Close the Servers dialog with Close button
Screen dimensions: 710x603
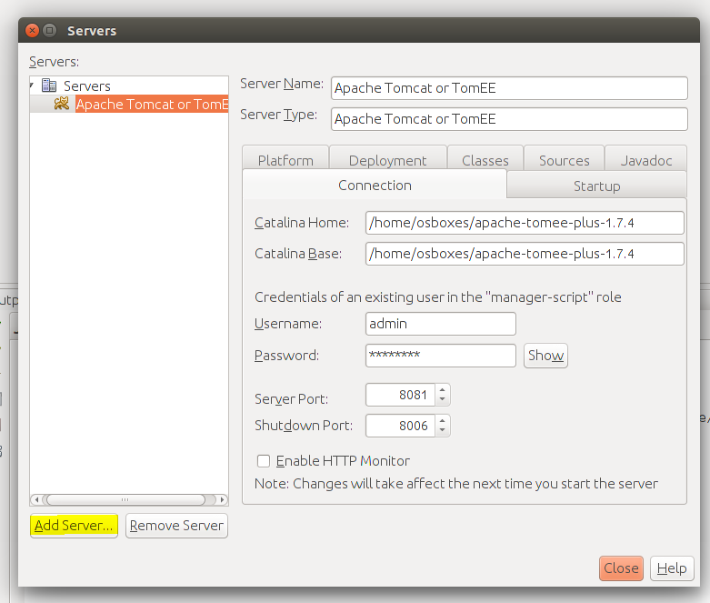[x=621, y=568]
